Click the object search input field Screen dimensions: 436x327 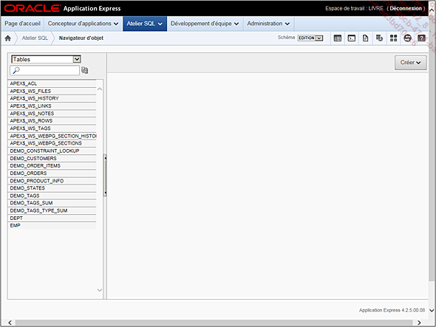(x=45, y=70)
